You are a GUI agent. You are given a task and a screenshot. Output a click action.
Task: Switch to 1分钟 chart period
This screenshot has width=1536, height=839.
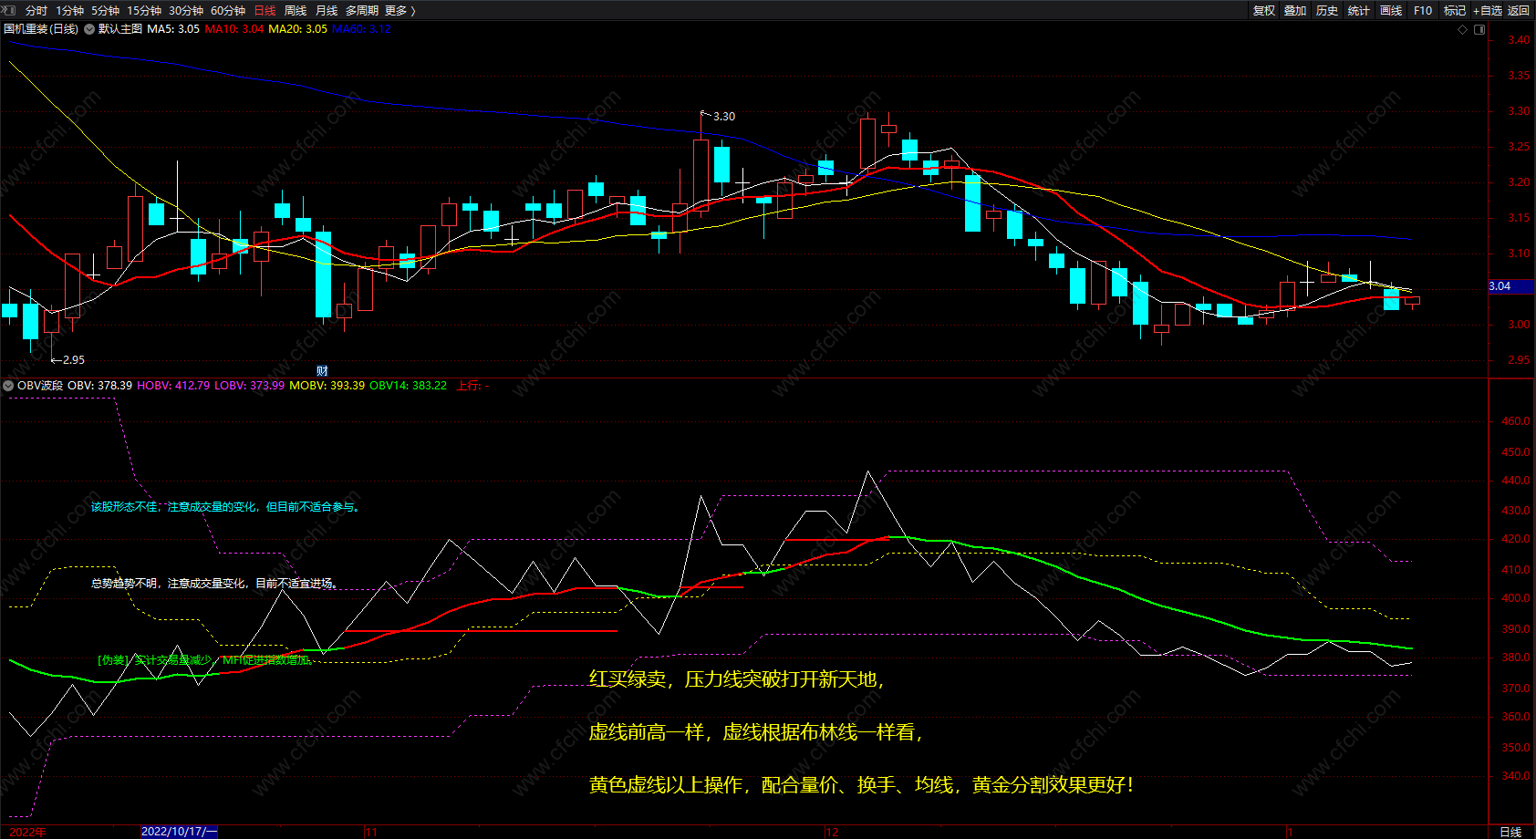69,11
